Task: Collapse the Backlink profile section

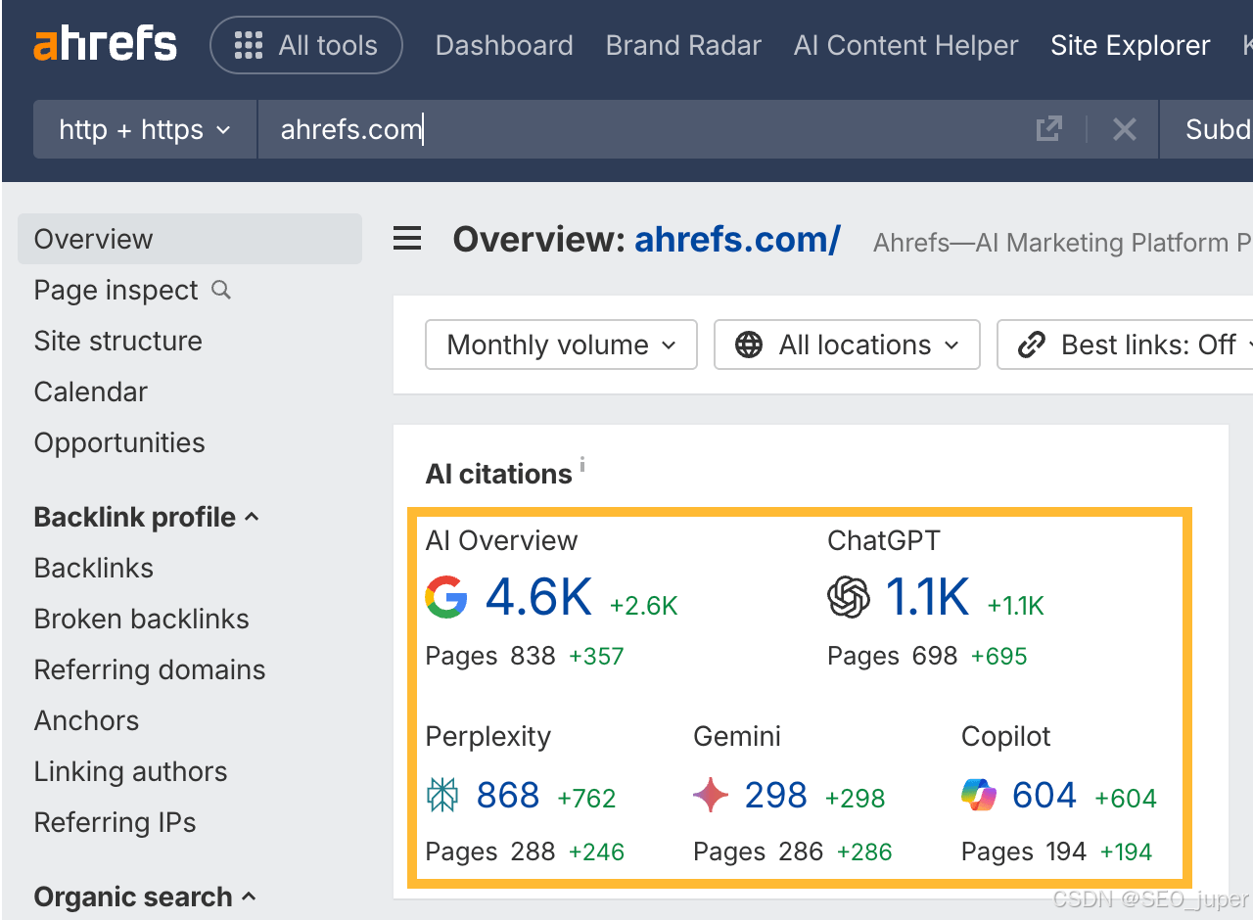Action: point(147,517)
